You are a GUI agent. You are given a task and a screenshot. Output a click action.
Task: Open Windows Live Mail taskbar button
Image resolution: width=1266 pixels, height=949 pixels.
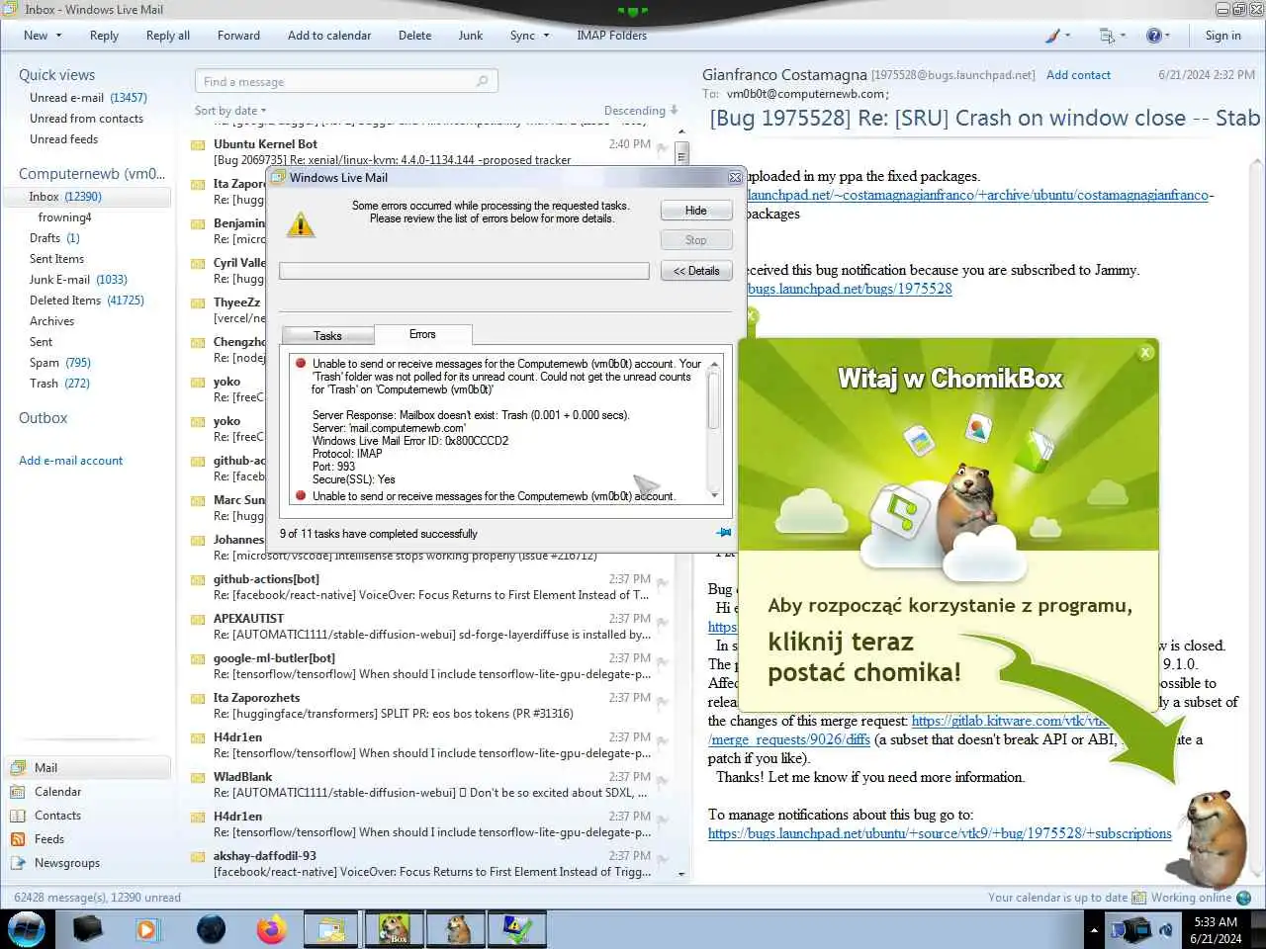(331, 929)
